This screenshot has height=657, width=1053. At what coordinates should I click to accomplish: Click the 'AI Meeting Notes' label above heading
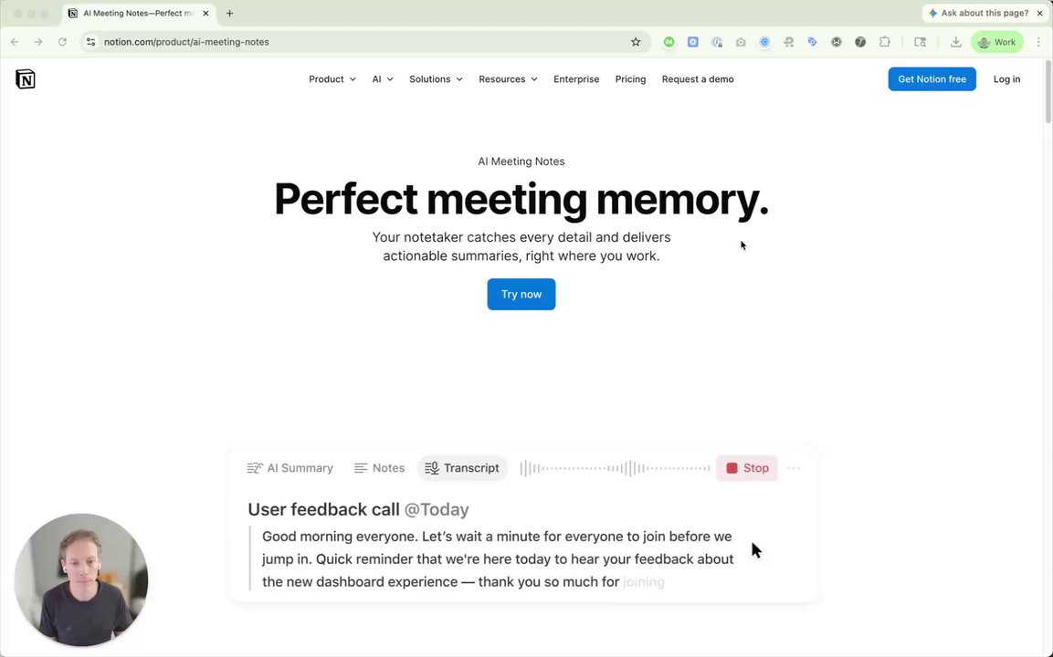coord(521,162)
